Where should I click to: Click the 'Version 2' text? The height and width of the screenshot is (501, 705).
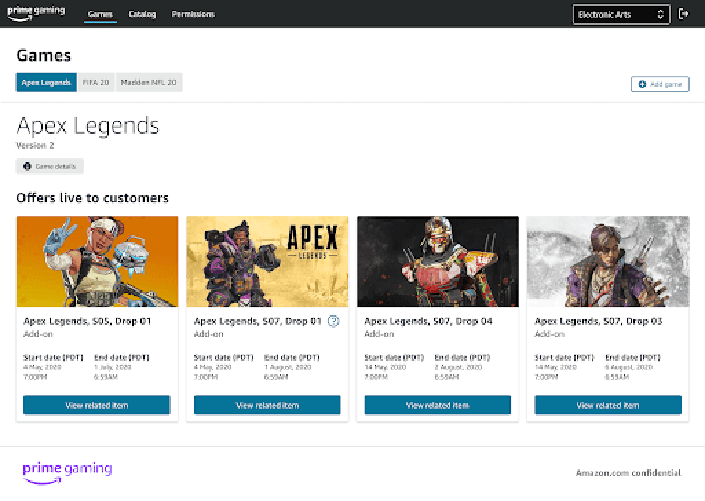[x=35, y=145]
